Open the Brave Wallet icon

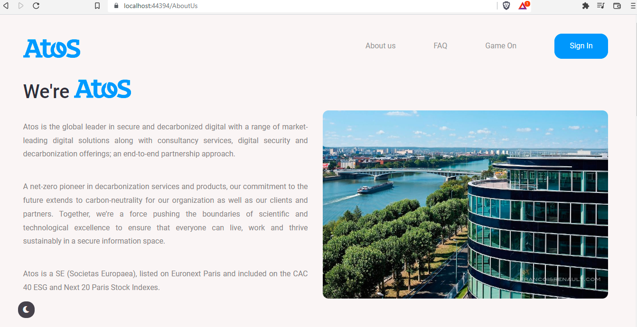[617, 6]
